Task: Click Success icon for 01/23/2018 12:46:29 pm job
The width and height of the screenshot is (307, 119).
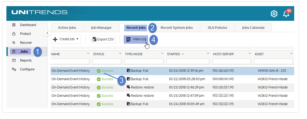Action: point(99,88)
